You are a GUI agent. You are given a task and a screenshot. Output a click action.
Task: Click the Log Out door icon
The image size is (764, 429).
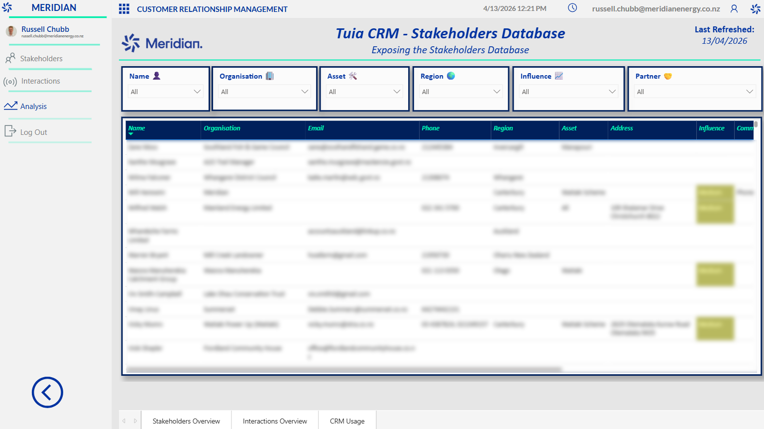tap(10, 131)
